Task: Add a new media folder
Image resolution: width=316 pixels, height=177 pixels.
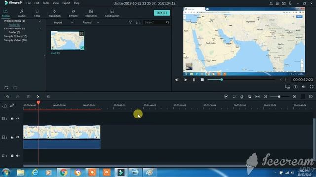Action: click(6, 88)
